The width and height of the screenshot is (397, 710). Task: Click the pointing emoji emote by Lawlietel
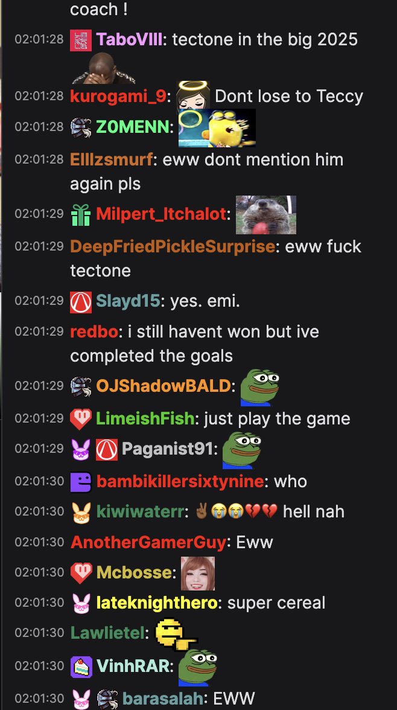coord(176,633)
